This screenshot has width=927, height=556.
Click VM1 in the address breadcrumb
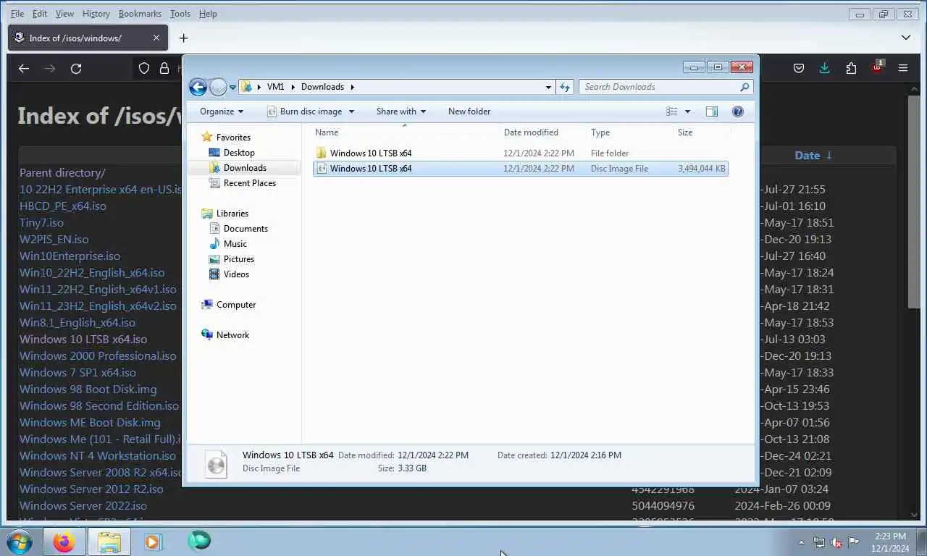275,87
